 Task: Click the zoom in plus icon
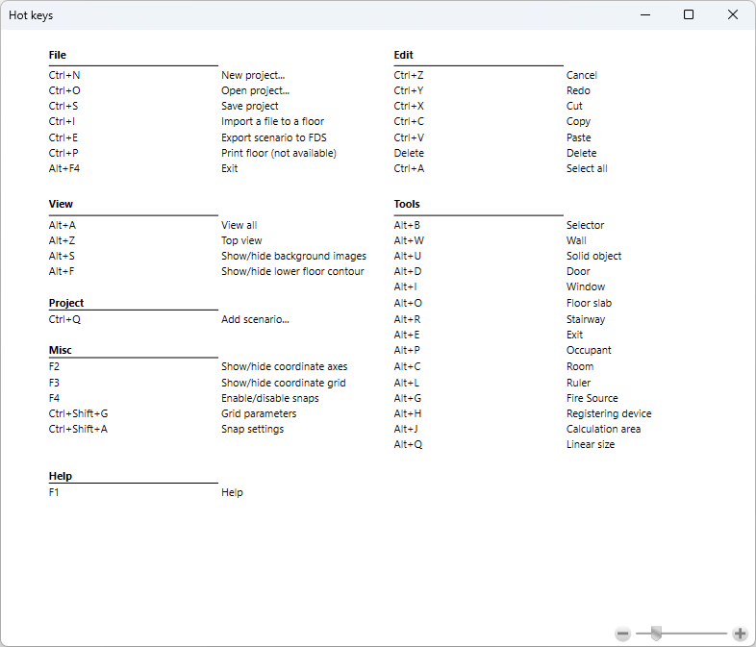740,634
